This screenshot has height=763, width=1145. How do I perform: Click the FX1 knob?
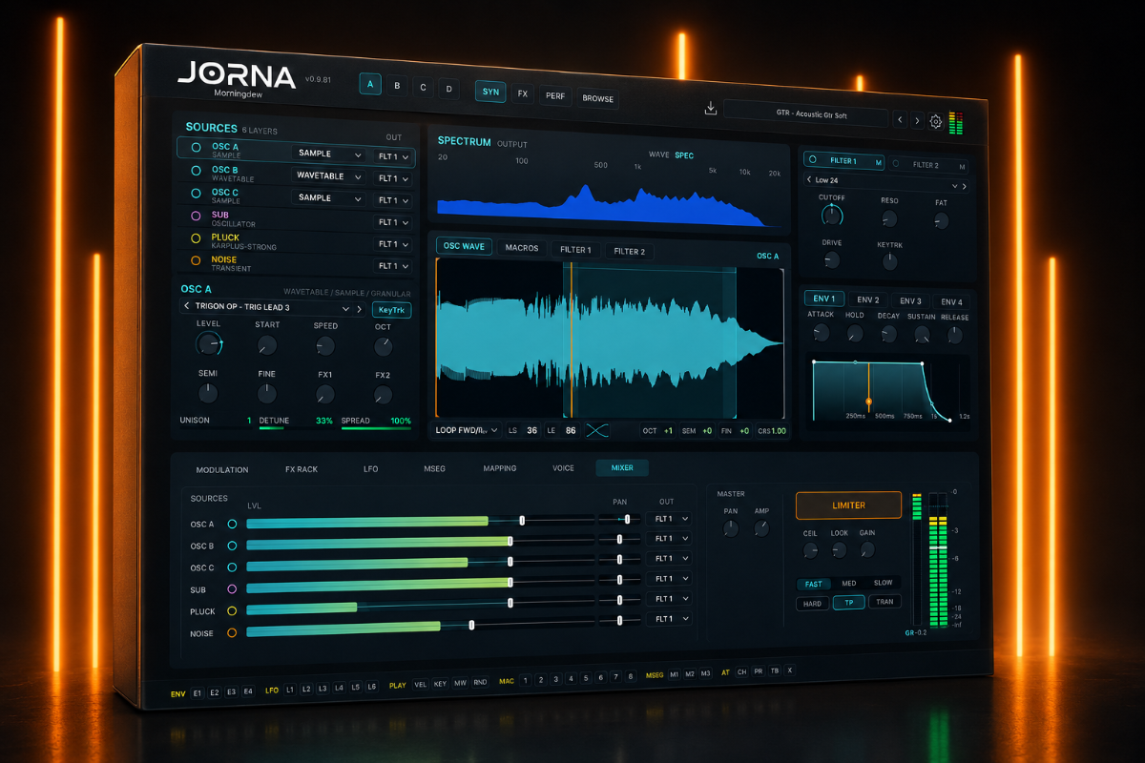(x=325, y=394)
